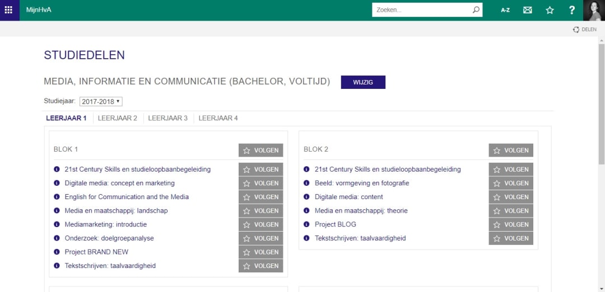Image resolution: width=605 pixels, height=292 pixels.
Task: Follow Digitale media: concept en marketing
Action: click(x=261, y=183)
